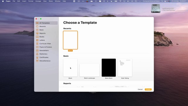Click the date and time in menu bar
The height and width of the screenshot is (106, 188).
coord(179,1)
